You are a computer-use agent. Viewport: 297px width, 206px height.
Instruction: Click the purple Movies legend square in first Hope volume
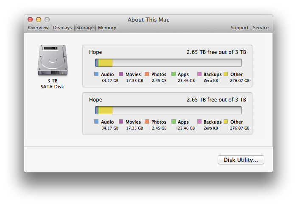(x=121, y=74)
